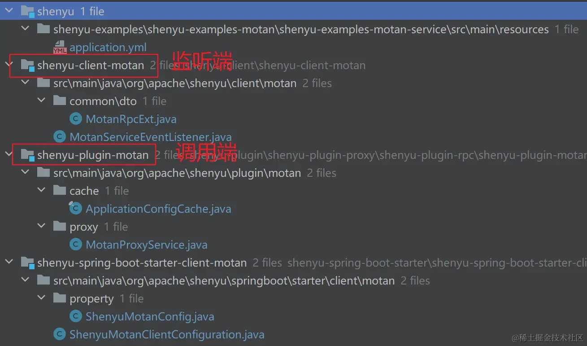
Task: Select the cache folder label
Action: coord(84,191)
